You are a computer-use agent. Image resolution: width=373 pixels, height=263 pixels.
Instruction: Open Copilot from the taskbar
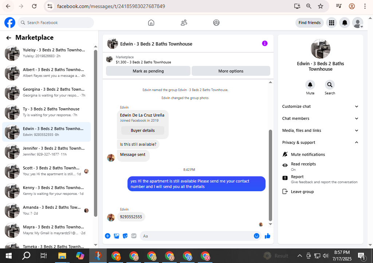click(x=80, y=256)
